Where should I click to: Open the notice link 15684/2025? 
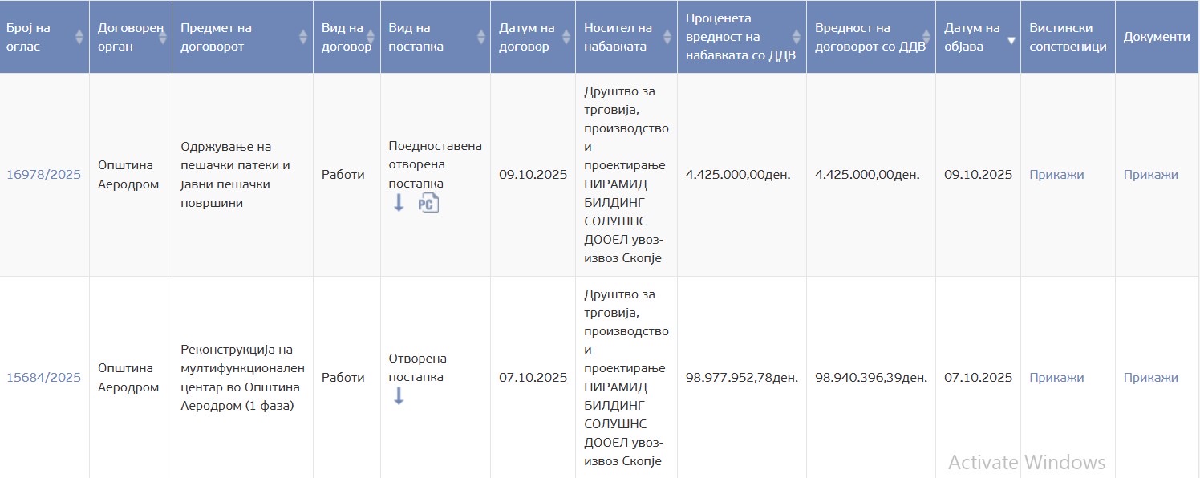(x=44, y=378)
